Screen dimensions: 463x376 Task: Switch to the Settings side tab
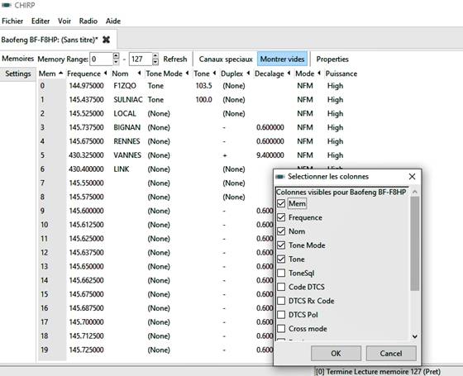[18, 74]
